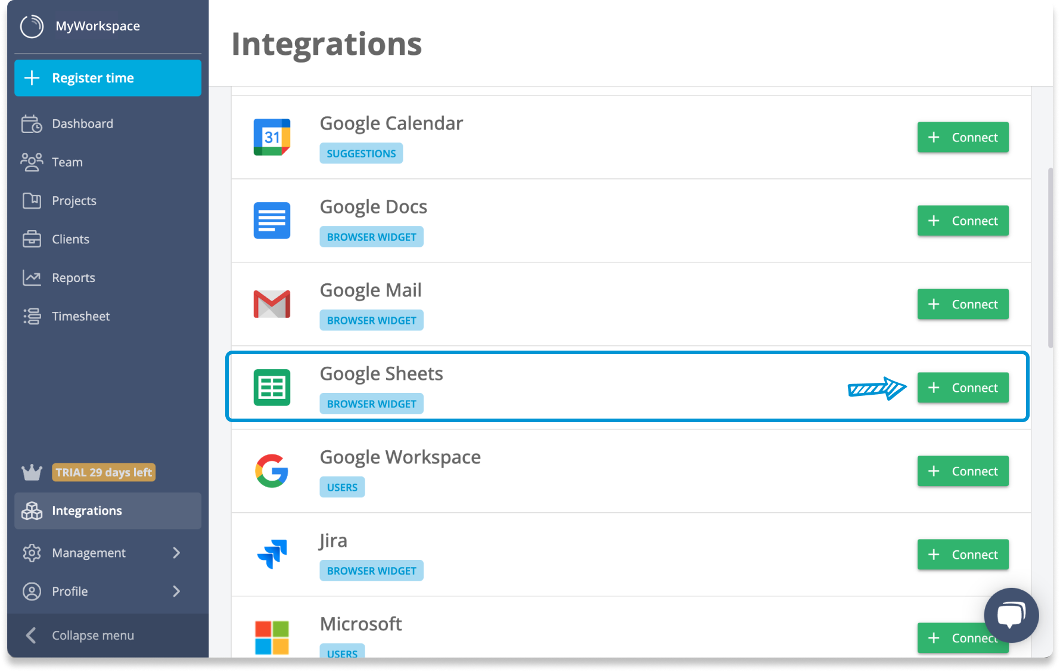Image resolution: width=1060 pixels, height=672 pixels.
Task: Click the Google Sheets title text
Action: (x=381, y=374)
